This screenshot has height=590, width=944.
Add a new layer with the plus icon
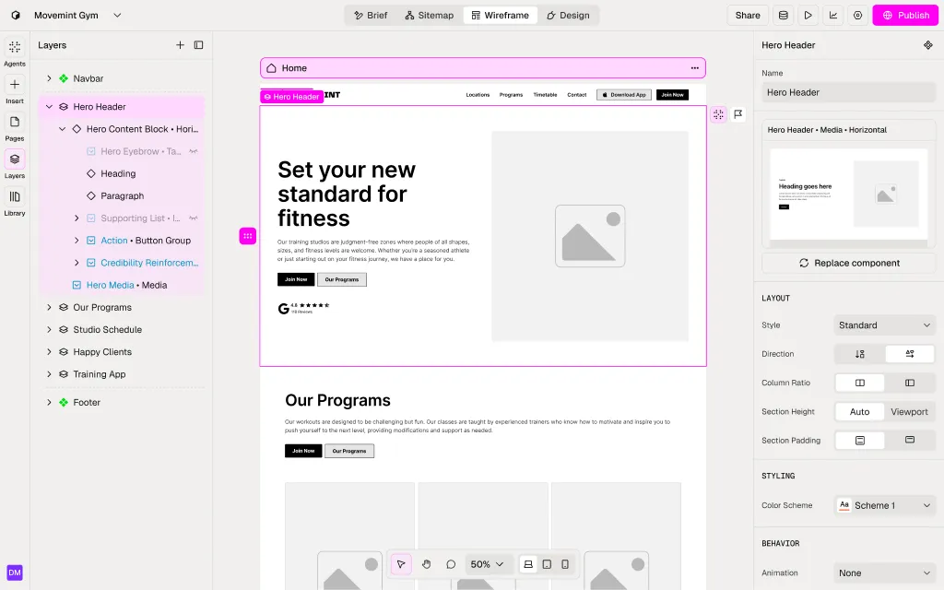180,45
